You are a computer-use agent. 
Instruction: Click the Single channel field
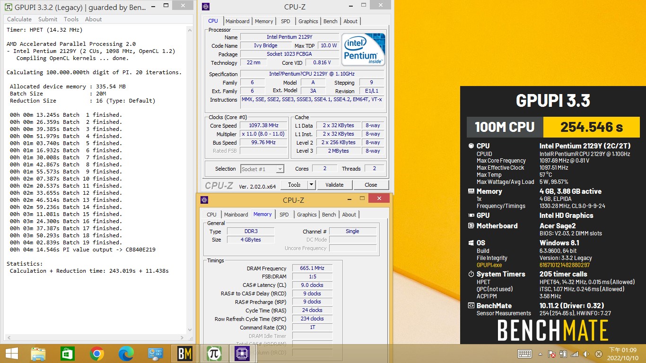(353, 232)
